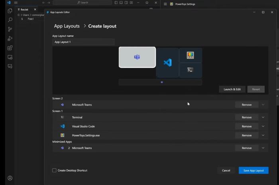Screen dimensions: 279x185
Task: Remove Visual Studio Code from the layout
Action: [x=247, y=126]
